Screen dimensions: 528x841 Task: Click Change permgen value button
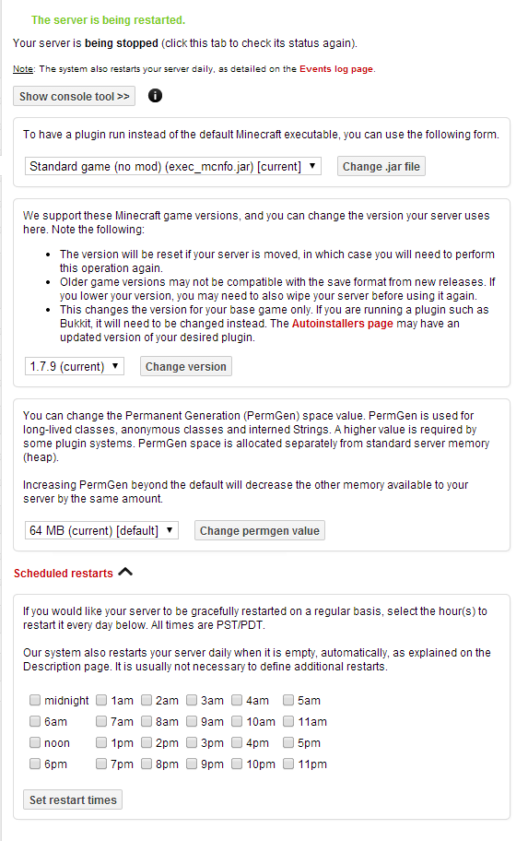point(260,530)
